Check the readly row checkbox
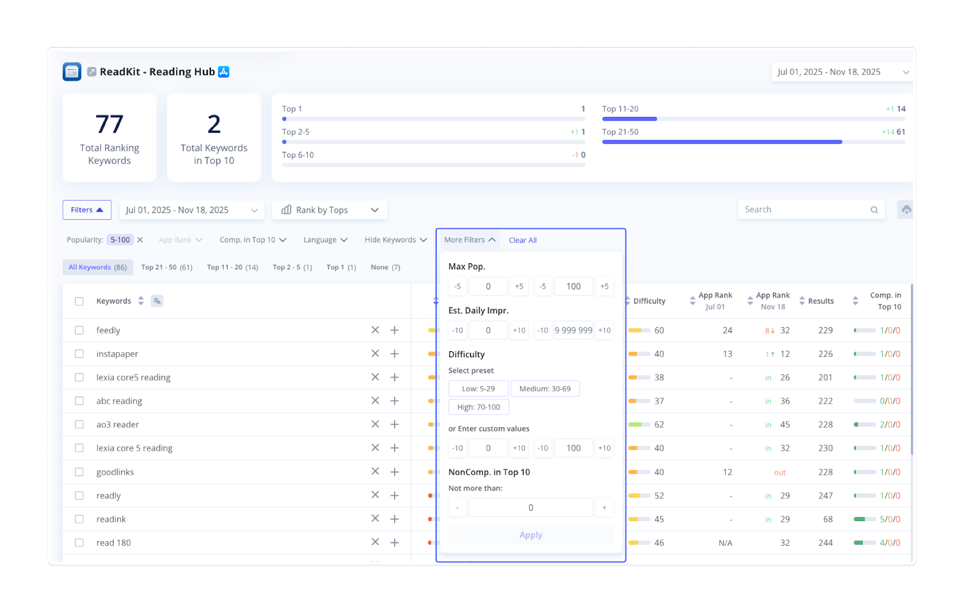The width and height of the screenshot is (964, 614). pyautogui.click(x=79, y=495)
